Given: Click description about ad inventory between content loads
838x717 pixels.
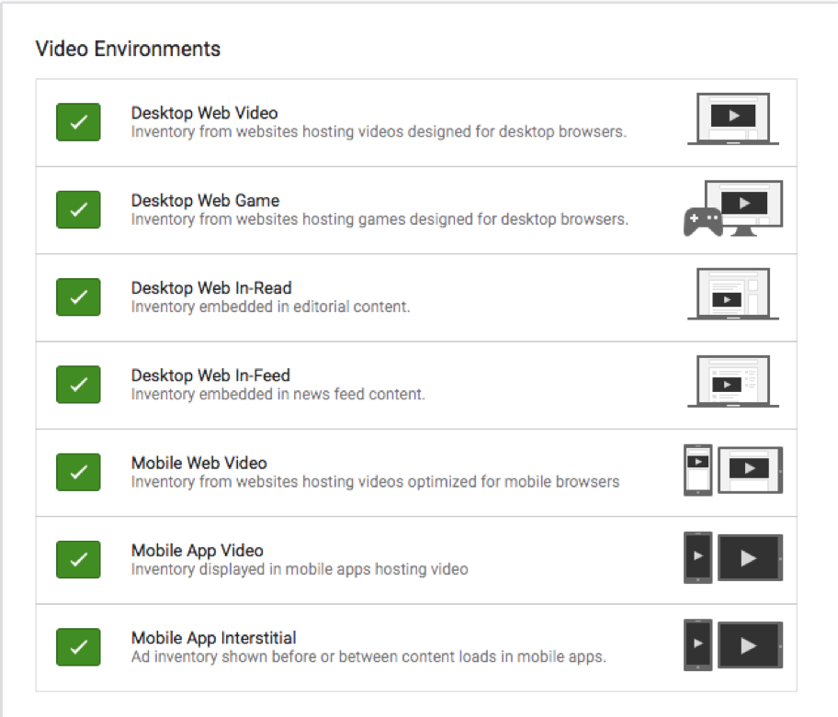Looking at the screenshot, I should 368,657.
